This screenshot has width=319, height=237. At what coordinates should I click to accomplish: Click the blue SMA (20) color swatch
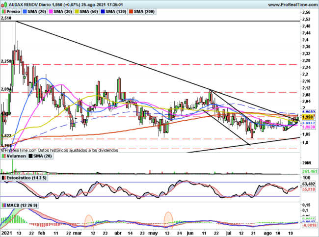click(x=25, y=12)
